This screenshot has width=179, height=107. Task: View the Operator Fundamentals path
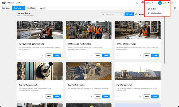click(x=49, y=97)
